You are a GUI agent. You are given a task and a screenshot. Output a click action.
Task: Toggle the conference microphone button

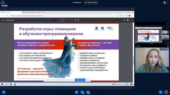pyautogui.click(x=76, y=92)
